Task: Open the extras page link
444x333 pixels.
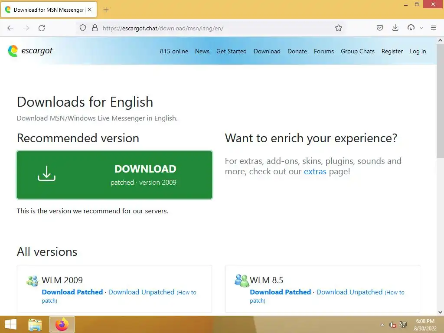Action: point(315,171)
